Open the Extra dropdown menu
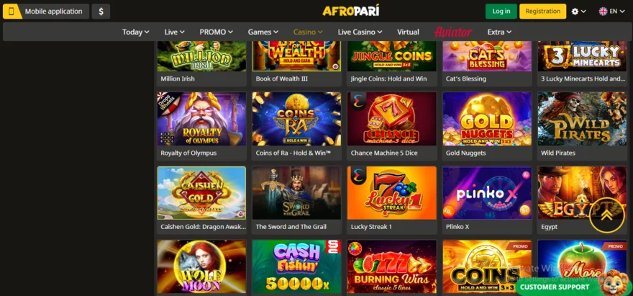 (499, 32)
